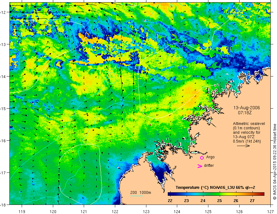Click the "Temperature (°C) NOAA16_L3U 66% ql>=2" title
The width and height of the screenshot is (277, 214).
tap(215, 188)
